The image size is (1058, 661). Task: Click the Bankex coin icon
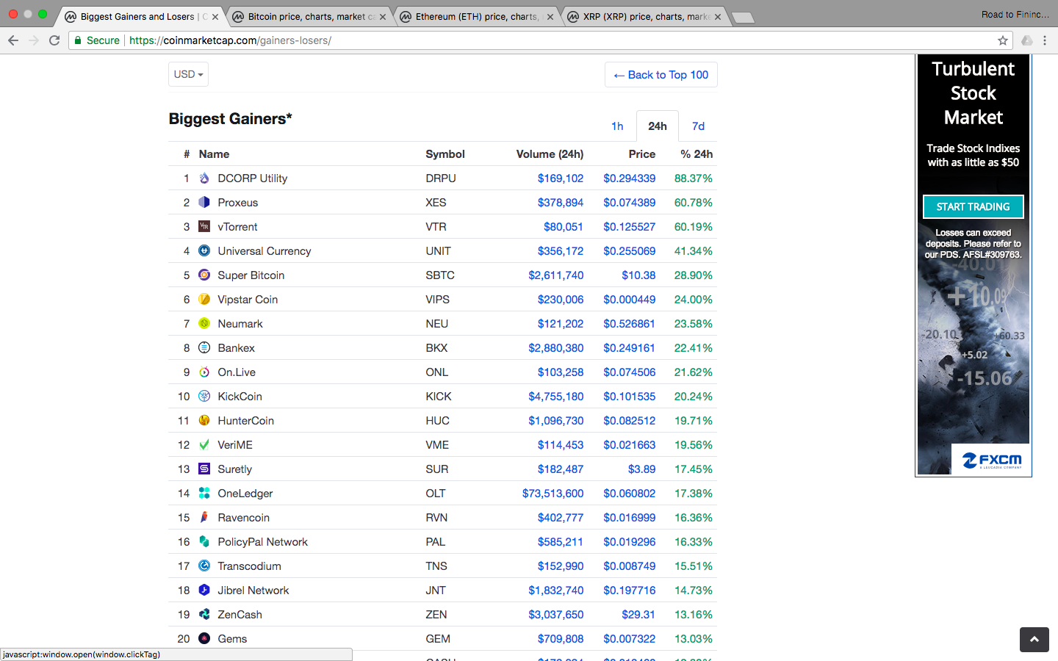(x=204, y=348)
